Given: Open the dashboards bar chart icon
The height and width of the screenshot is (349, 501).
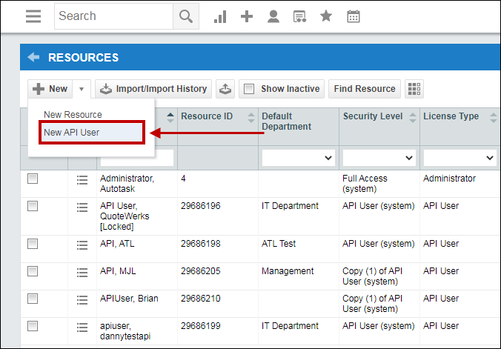Looking at the screenshot, I should [x=220, y=16].
